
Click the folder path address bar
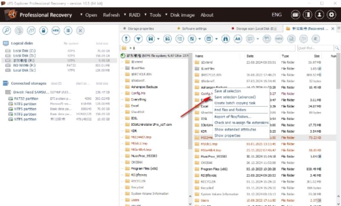pos(208,48)
